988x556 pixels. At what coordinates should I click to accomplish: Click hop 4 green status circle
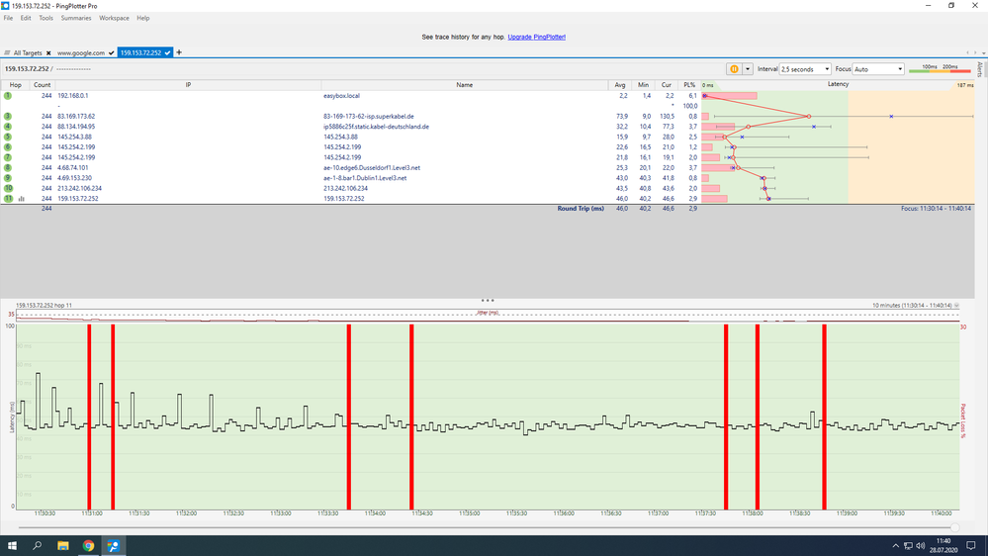tap(8, 127)
